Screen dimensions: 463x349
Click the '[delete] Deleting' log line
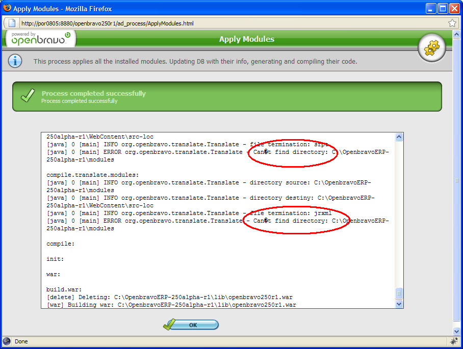169,297
